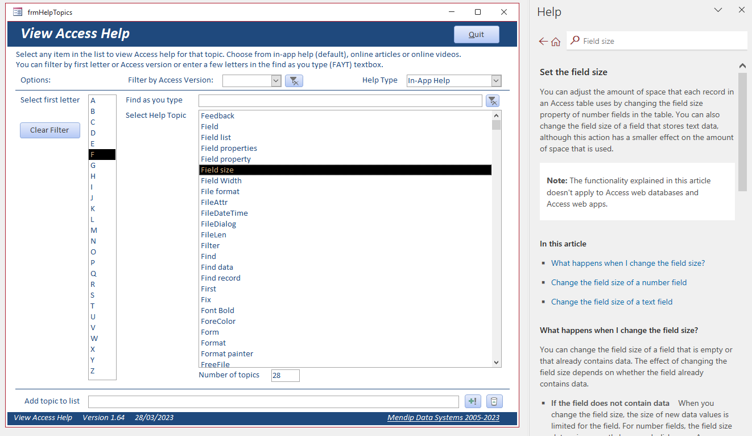
Task: Click the Help search magnifier icon
Action: point(575,40)
